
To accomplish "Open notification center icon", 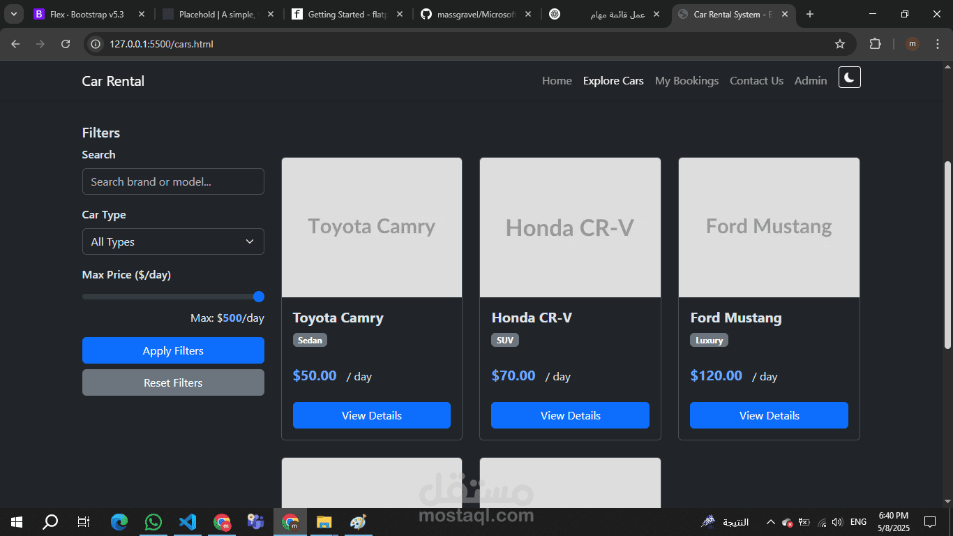I will [x=929, y=521].
